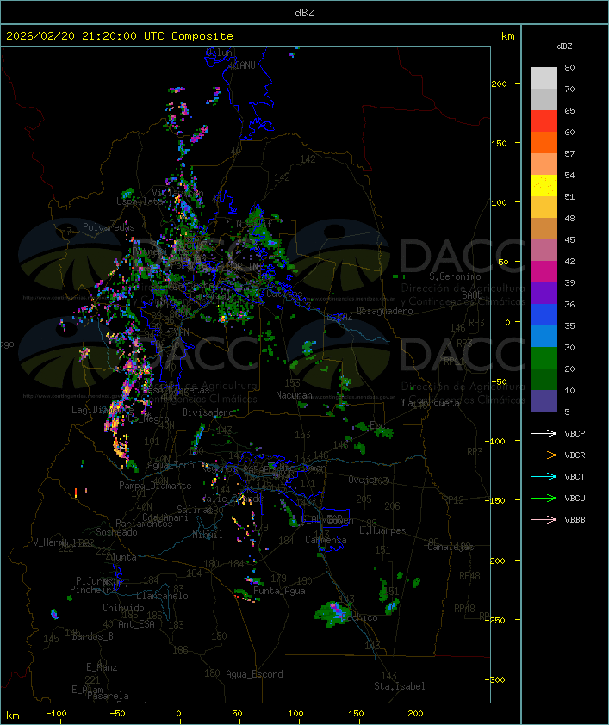Screen dimensions: 609x725
Task: Click the orange VBCR arrow icon
Action: pos(544,455)
